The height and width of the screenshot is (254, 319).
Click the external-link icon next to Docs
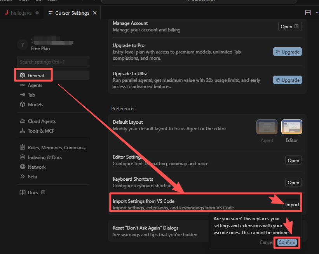click(43, 192)
